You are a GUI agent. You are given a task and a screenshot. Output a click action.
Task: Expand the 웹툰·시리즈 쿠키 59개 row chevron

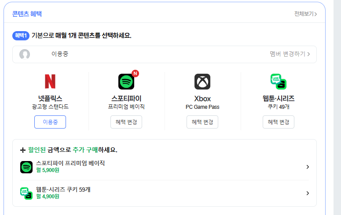point(308,193)
